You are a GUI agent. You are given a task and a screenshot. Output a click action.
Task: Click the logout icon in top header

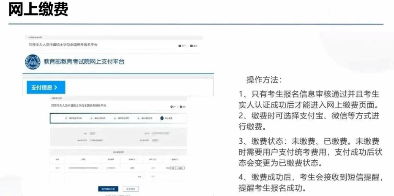point(191,46)
